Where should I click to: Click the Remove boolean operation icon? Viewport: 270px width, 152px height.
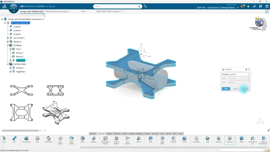[x=219, y=139]
